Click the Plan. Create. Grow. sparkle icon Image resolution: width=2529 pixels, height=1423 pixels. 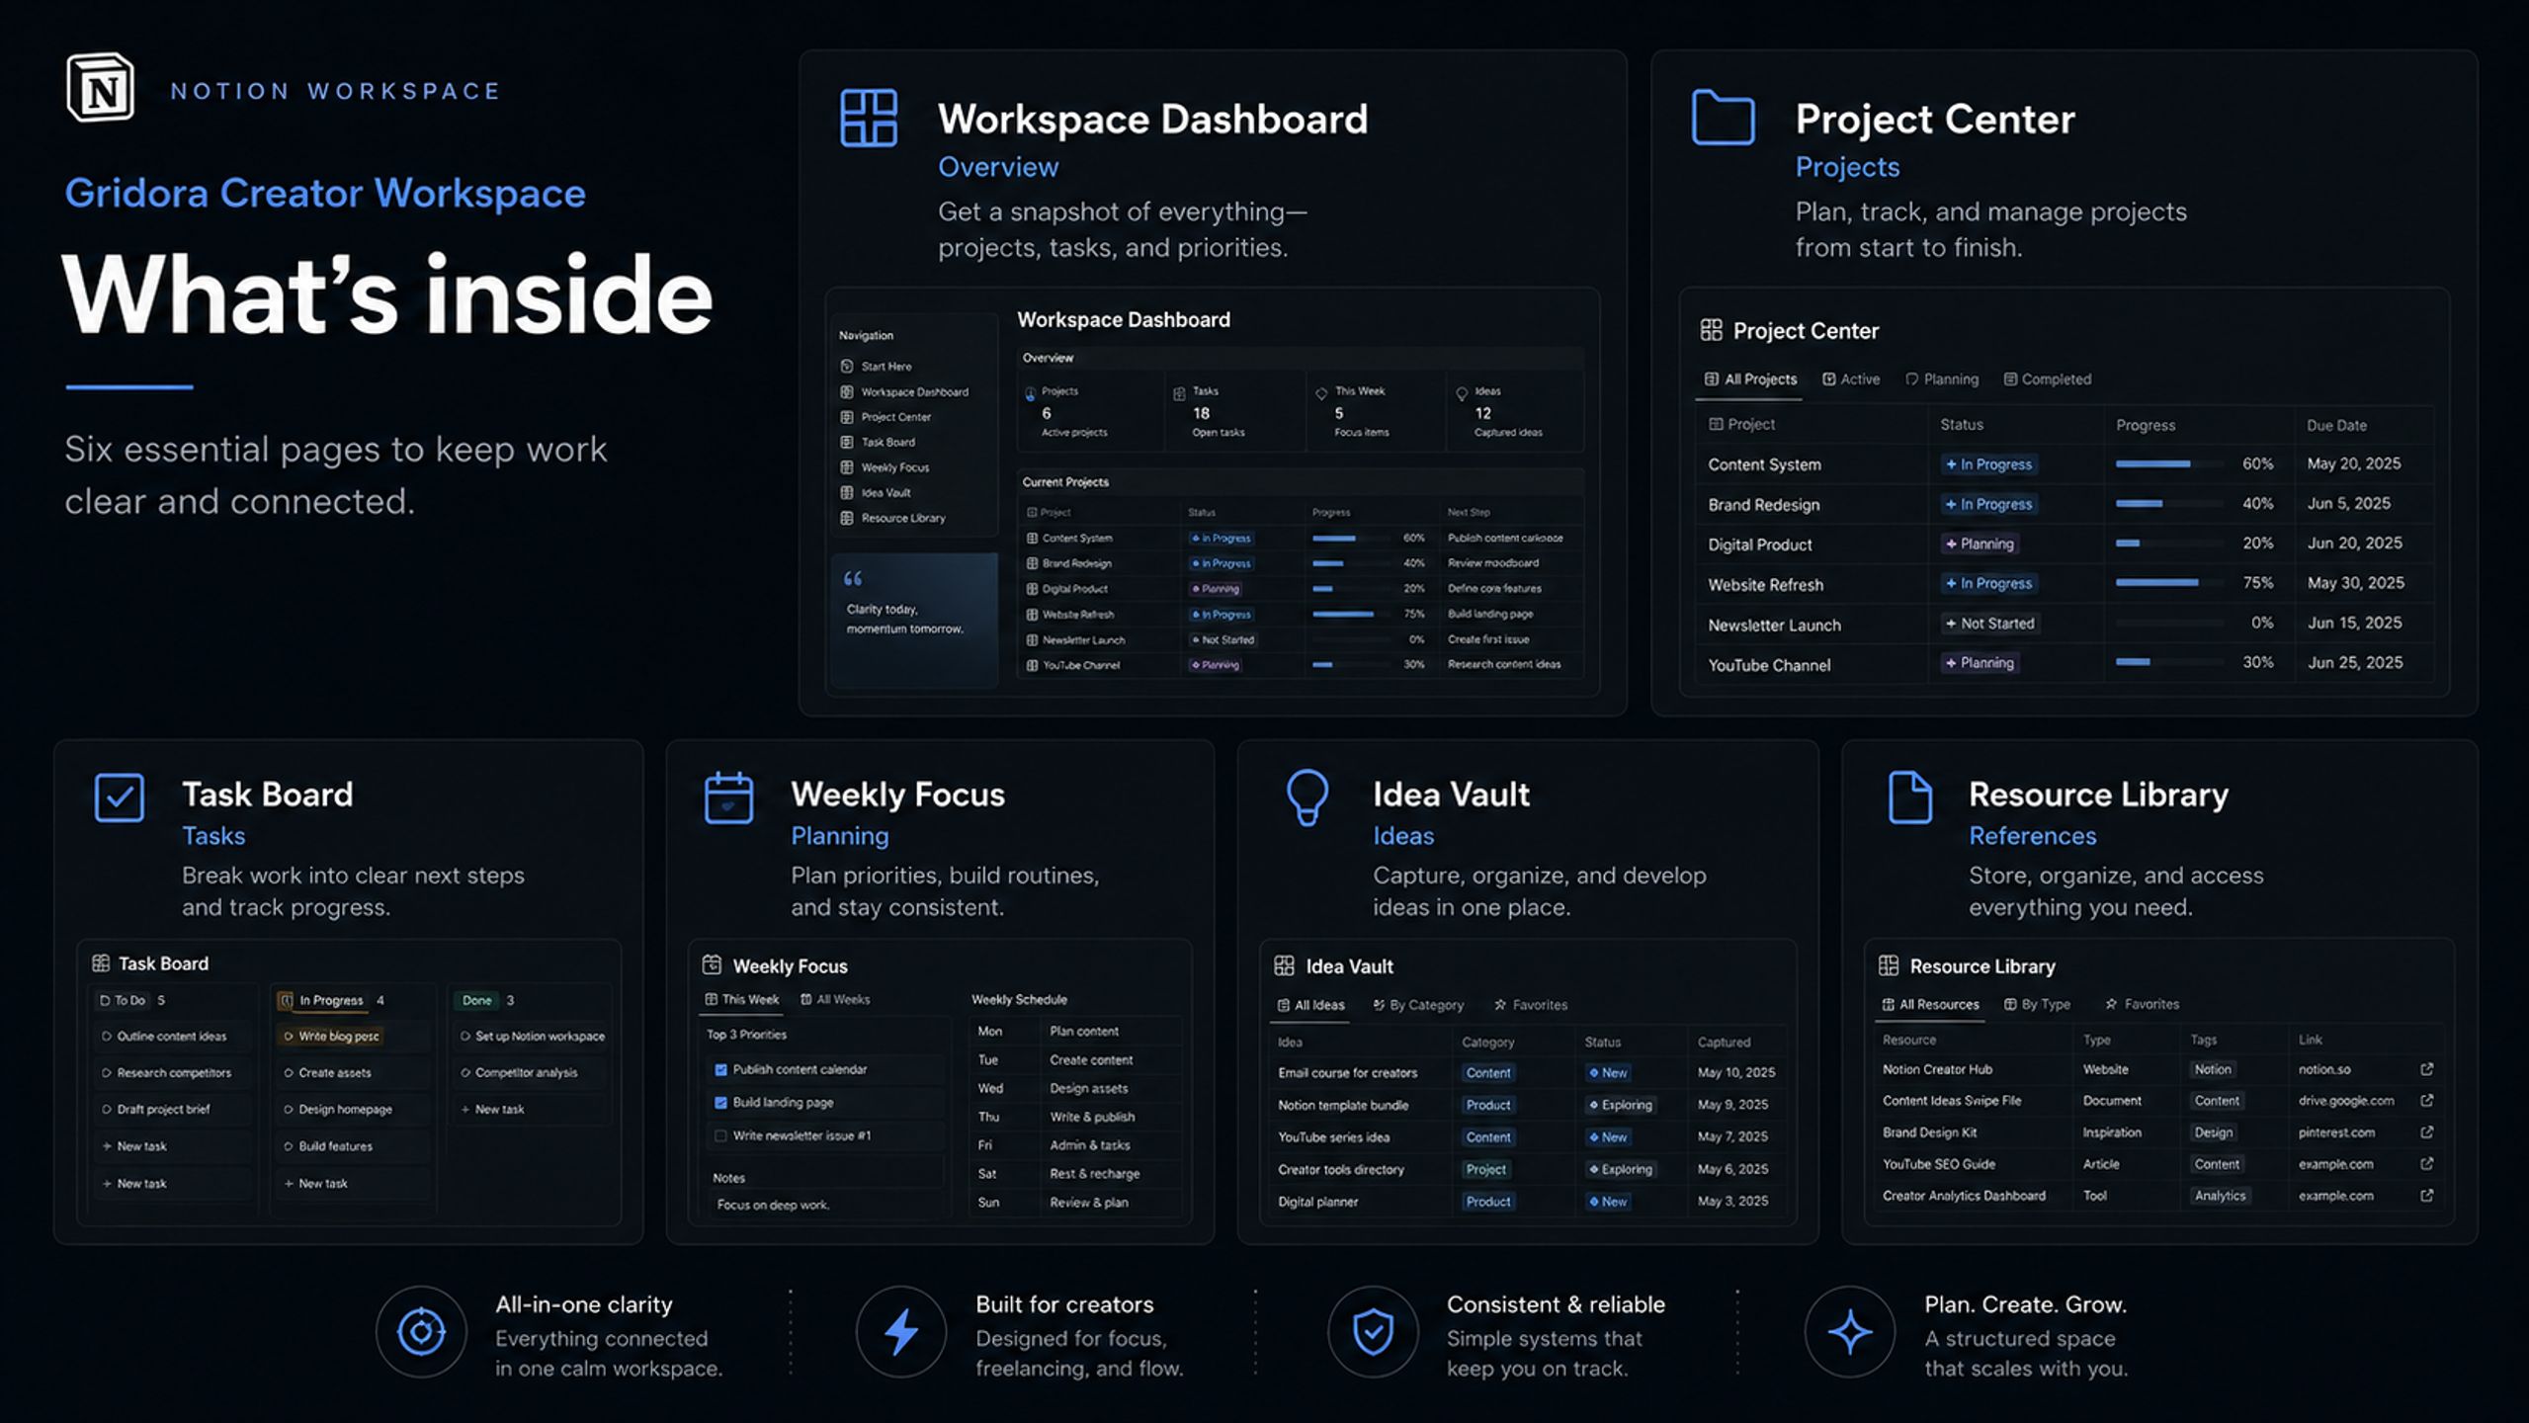tap(1849, 1332)
